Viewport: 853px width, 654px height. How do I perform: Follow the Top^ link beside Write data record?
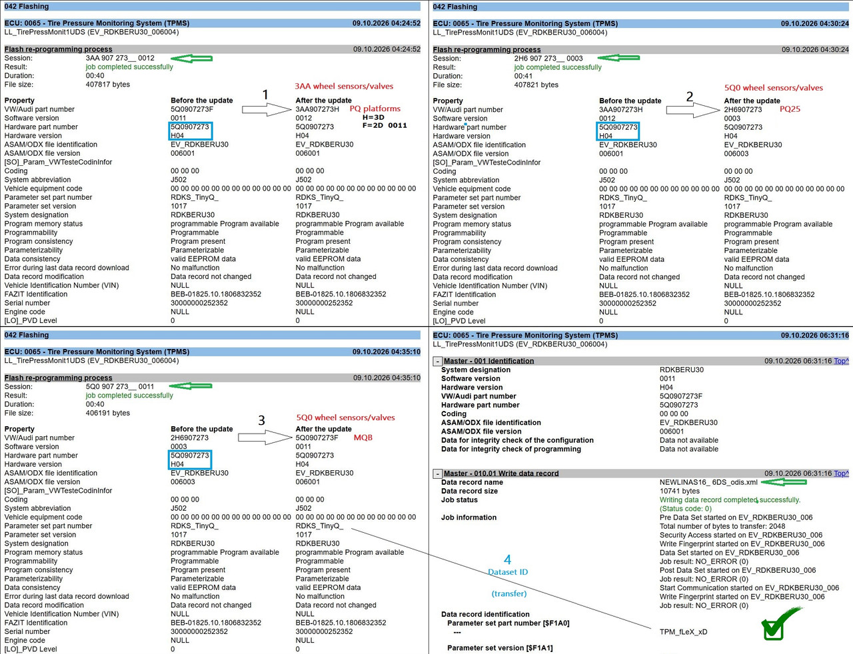841,474
